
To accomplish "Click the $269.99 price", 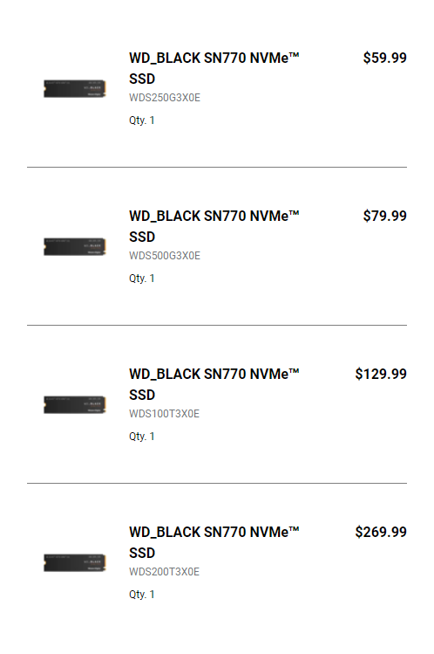I will (x=381, y=533).
